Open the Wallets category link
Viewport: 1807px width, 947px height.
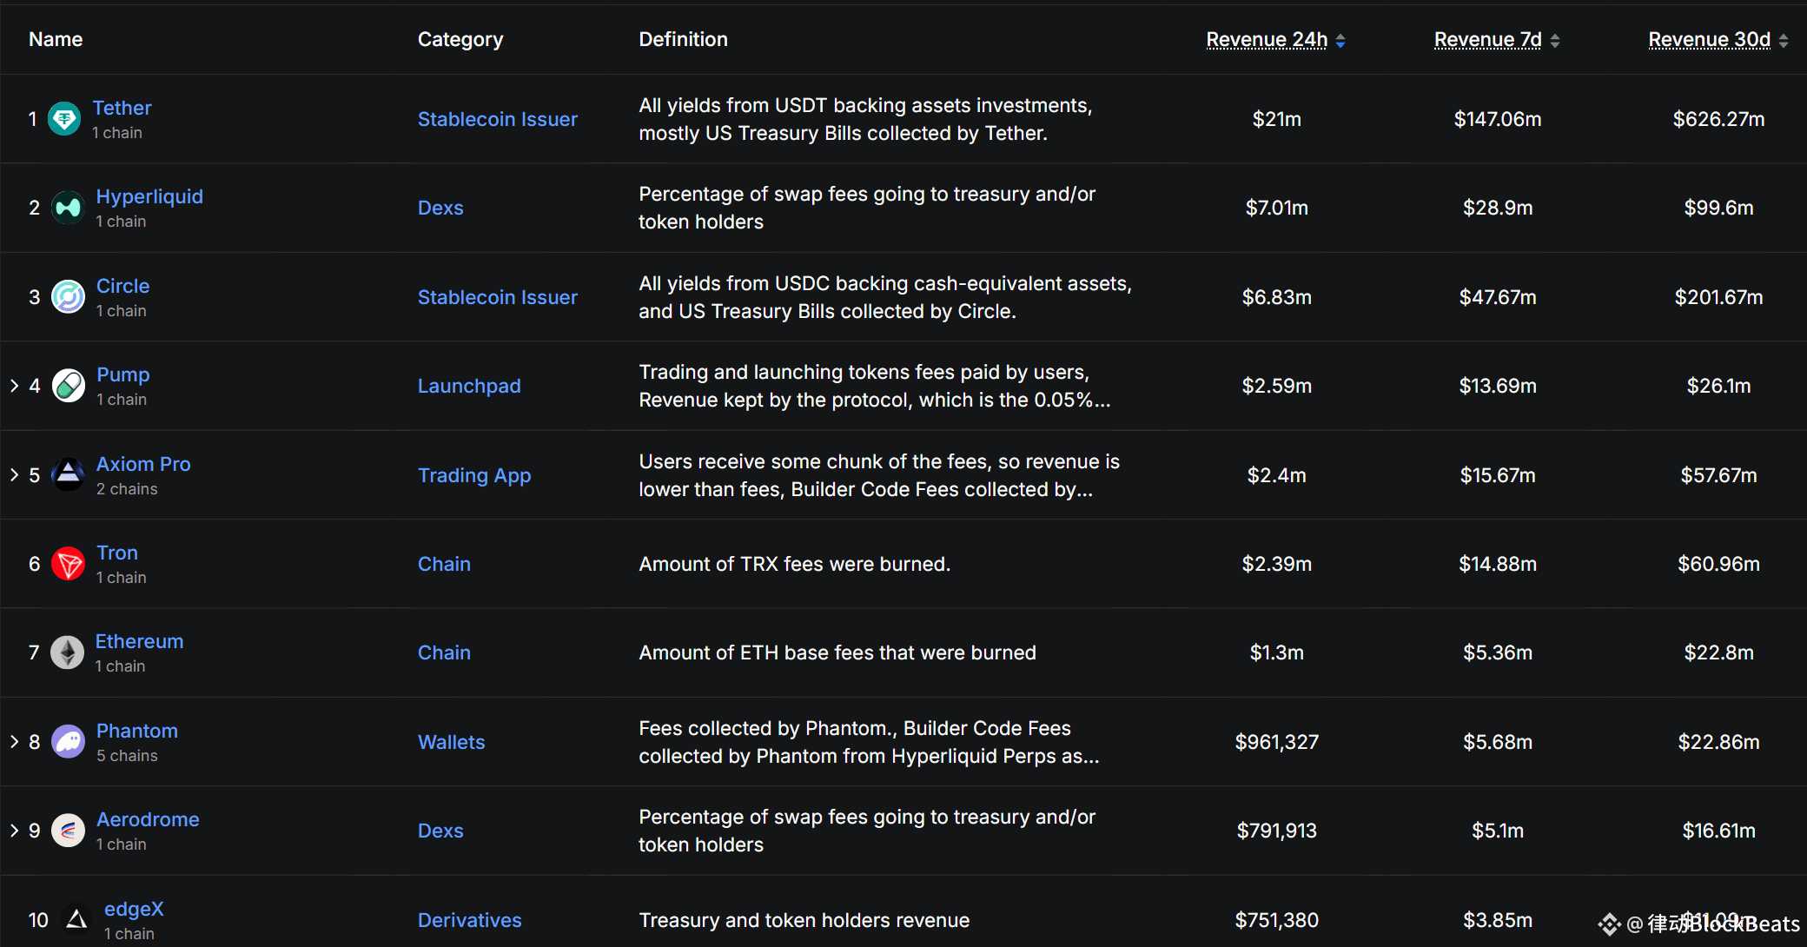[x=451, y=742]
